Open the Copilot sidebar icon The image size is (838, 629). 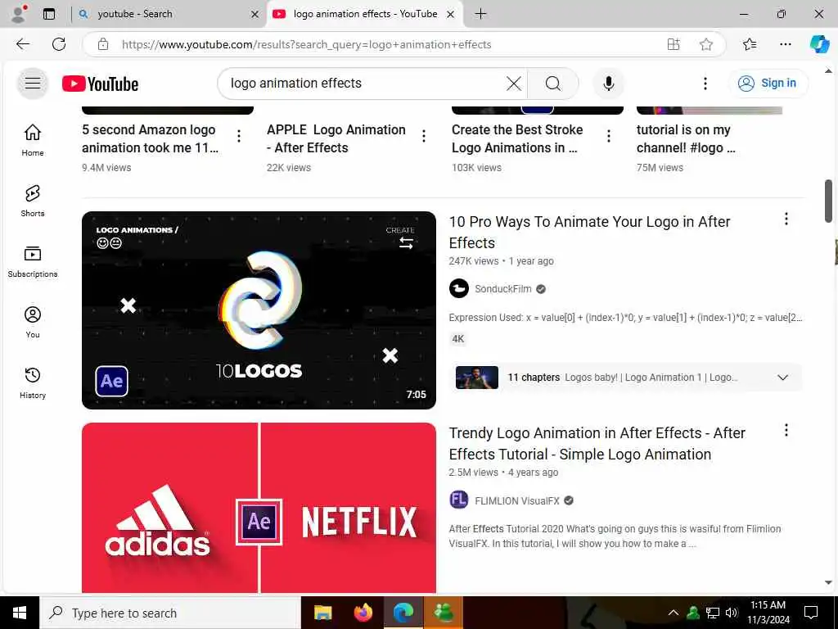(x=819, y=44)
